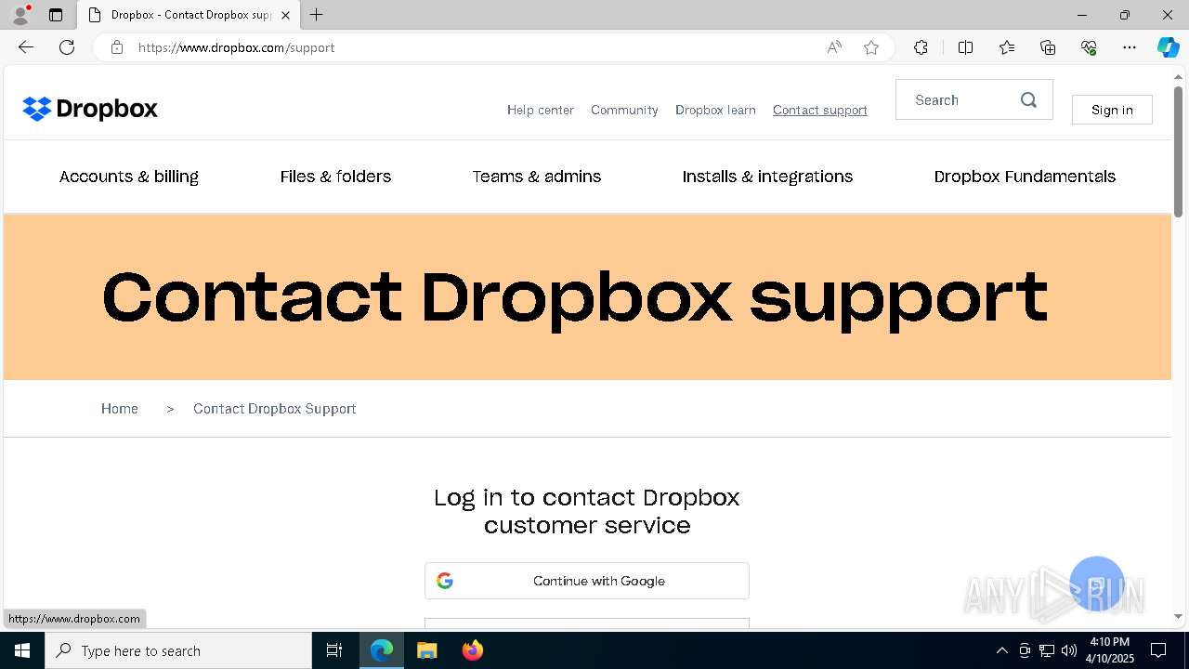This screenshot has height=669, width=1189.
Task: Go to Community link
Action: [x=624, y=110]
